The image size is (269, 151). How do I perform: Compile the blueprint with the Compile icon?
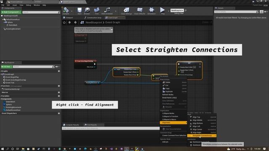(x=66, y=11)
